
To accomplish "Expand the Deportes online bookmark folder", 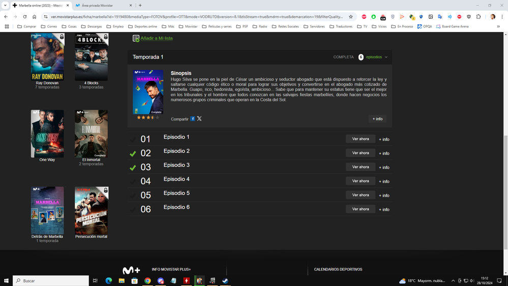I will [x=142, y=26].
